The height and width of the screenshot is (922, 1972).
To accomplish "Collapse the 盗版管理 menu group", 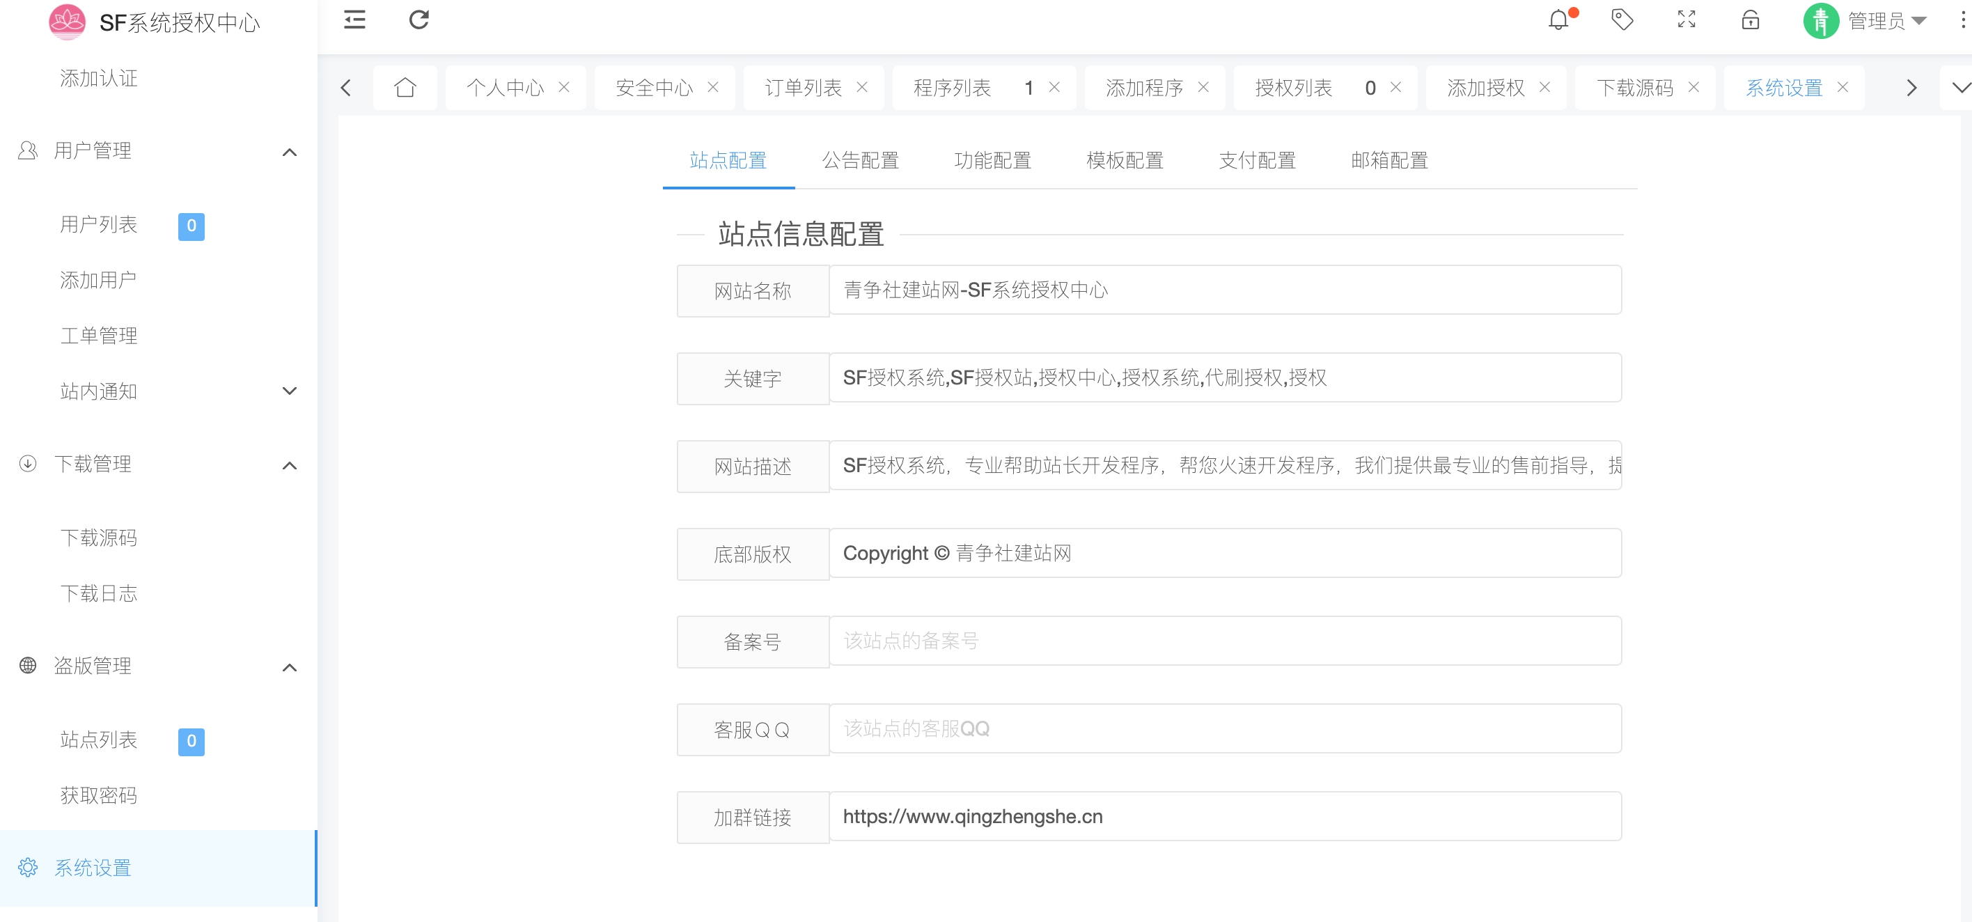I will [290, 667].
